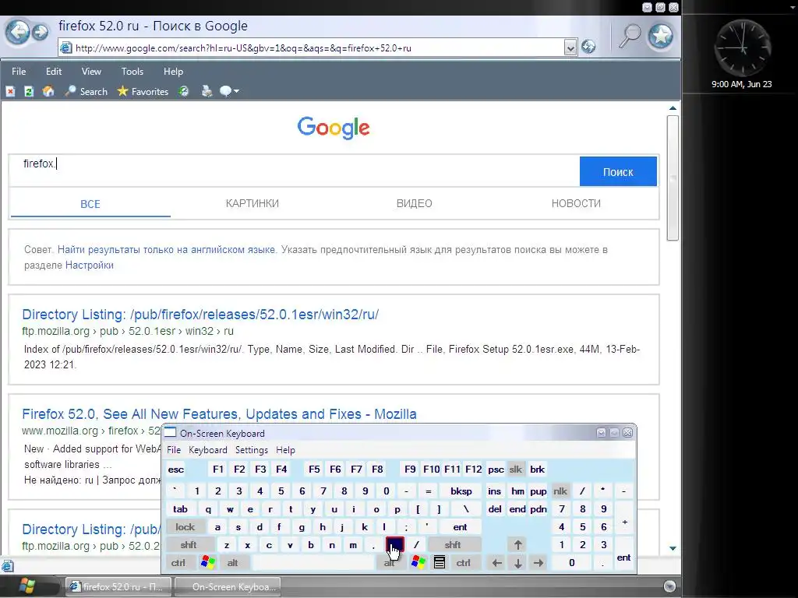Click the On-Screen Keyboard space bar
Screen dimensions: 798x598
click(313, 563)
